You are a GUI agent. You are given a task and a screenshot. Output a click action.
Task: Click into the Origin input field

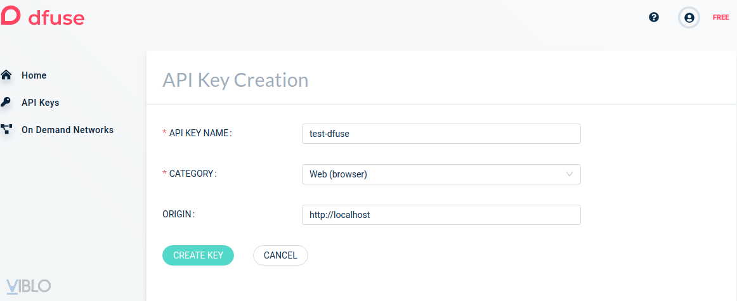441,215
